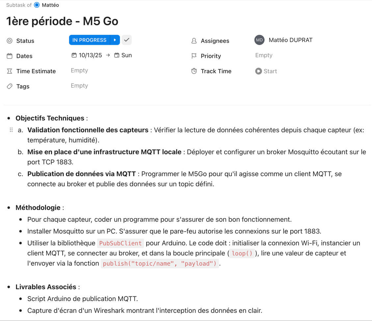Mark the task complete with the checkmark
Screen dimensions: 372x321
(126, 40)
